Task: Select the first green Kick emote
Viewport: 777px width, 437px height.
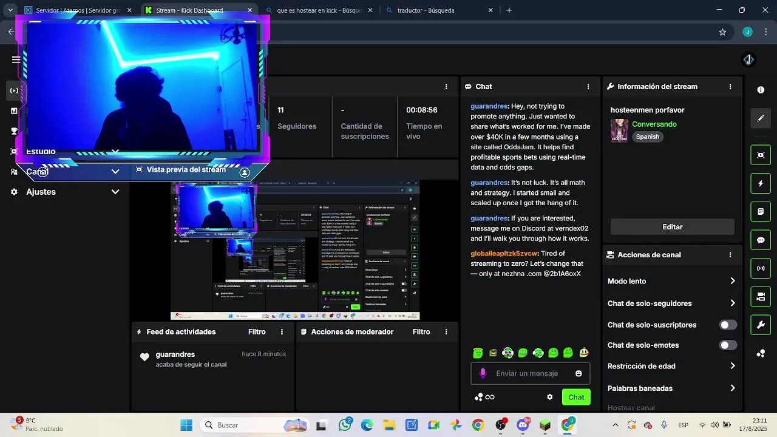Action: (x=478, y=353)
